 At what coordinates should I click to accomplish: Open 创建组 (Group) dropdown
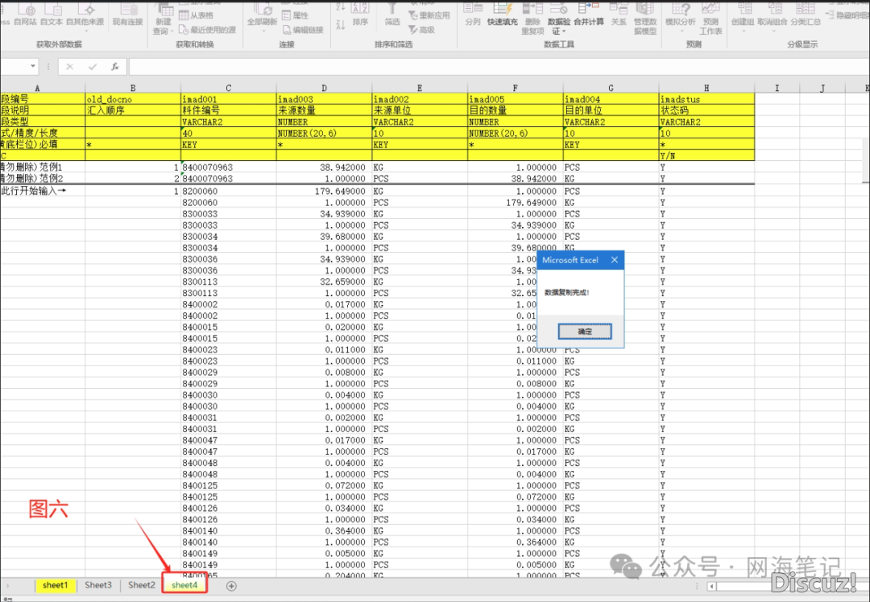point(743,17)
